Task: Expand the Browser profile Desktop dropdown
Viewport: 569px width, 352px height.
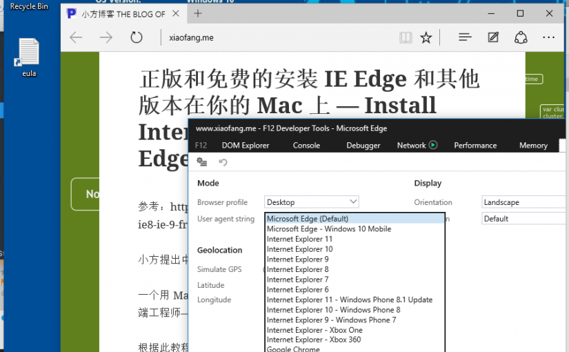Action: (312, 202)
